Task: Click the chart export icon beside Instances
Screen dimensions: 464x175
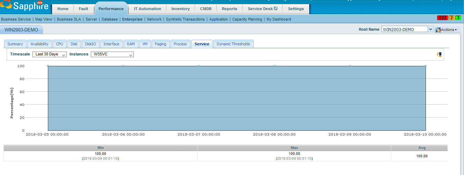Action: pyautogui.click(x=439, y=54)
